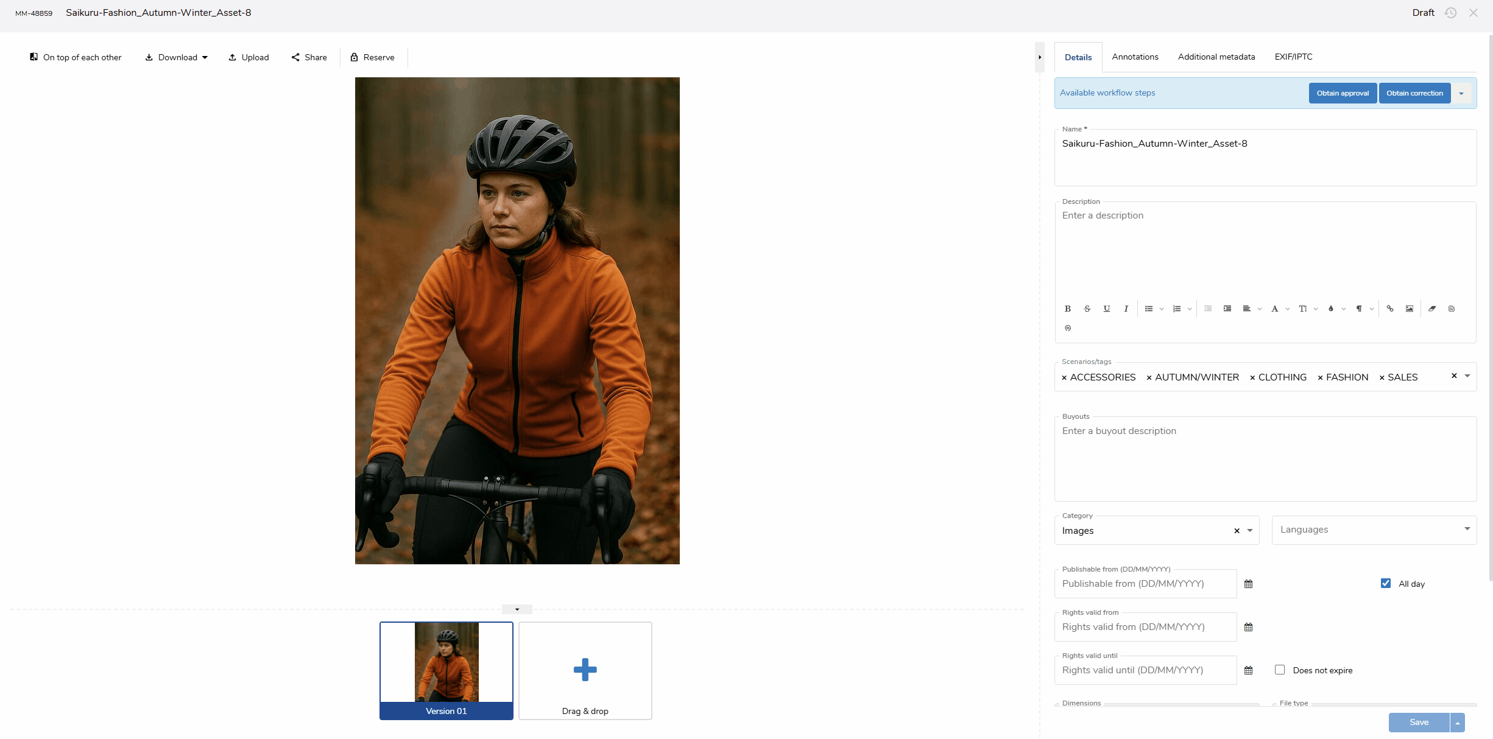Open the text color droplet picker
Screen dimensions: 1493x739
1331,309
